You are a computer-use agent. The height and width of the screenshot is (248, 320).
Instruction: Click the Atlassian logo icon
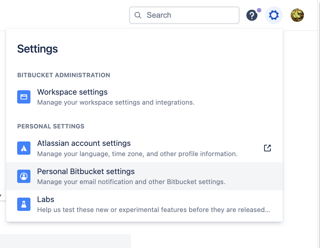click(24, 148)
